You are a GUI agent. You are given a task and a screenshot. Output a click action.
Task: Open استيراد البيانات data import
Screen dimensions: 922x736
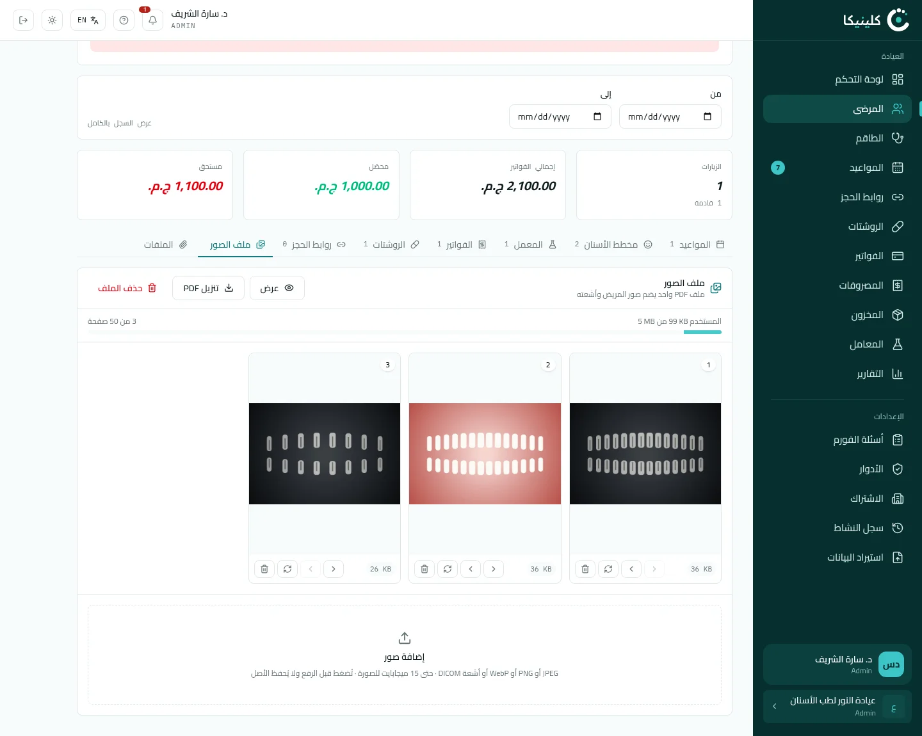click(x=837, y=557)
